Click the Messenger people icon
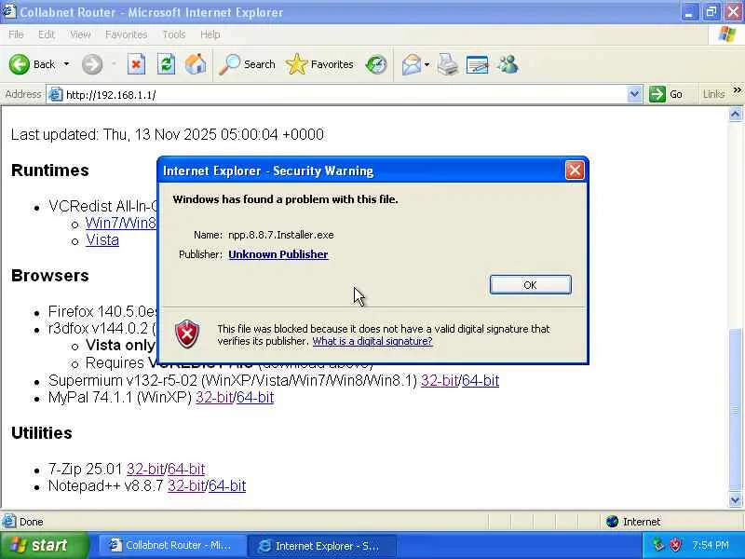The image size is (745, 559). pos(508,64)
